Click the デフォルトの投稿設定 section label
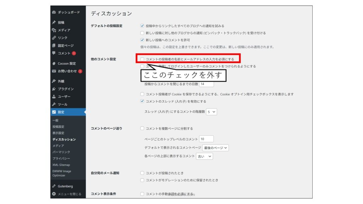 pyautogui.click(x=106, y=26)
